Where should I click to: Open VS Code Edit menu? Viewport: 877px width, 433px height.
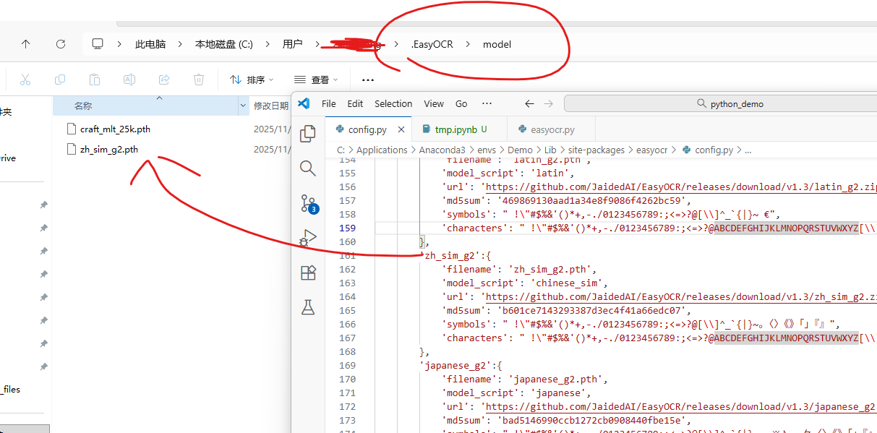click(355, 103)
